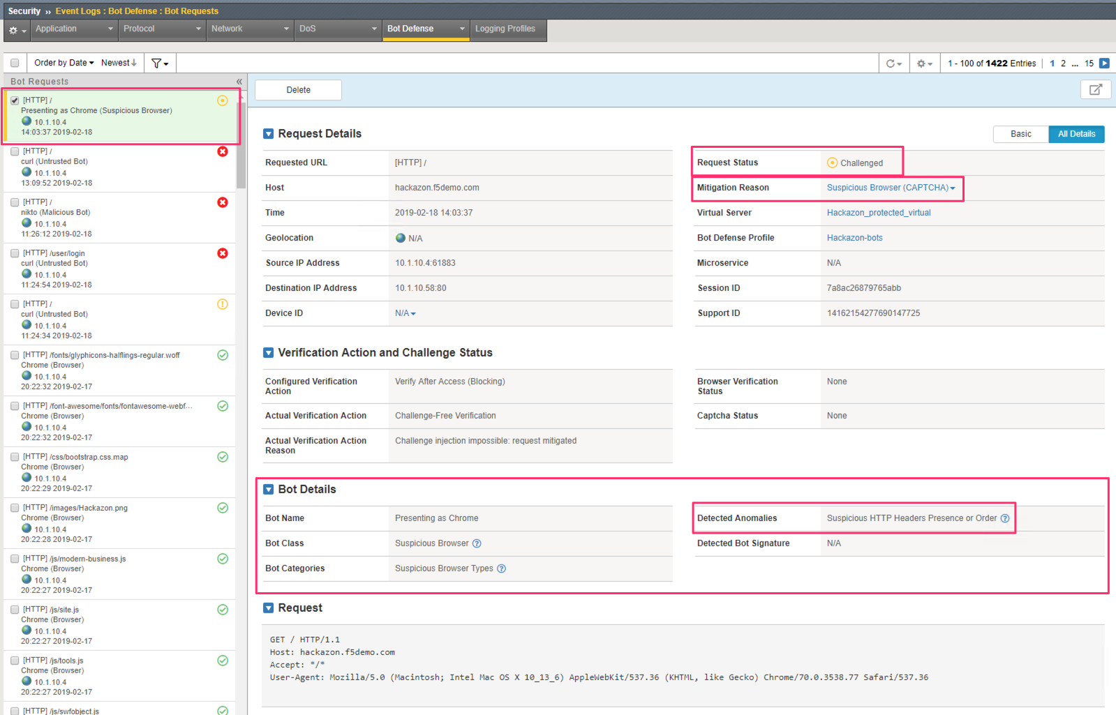Open the Device ID N/A dropdown
This screenshot has width=1116, height=715.
[405, 313]
